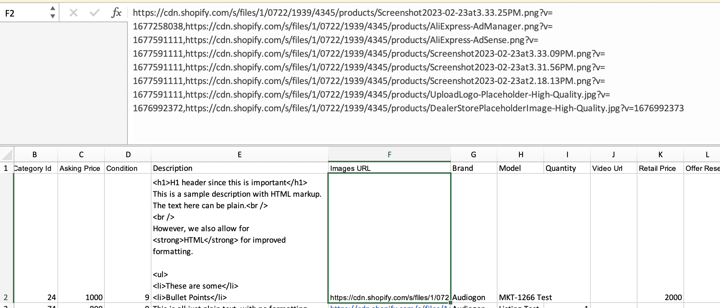The height and width of the screenshot is (308, 720).
Task: Select column D header
Action: (128, 155)
